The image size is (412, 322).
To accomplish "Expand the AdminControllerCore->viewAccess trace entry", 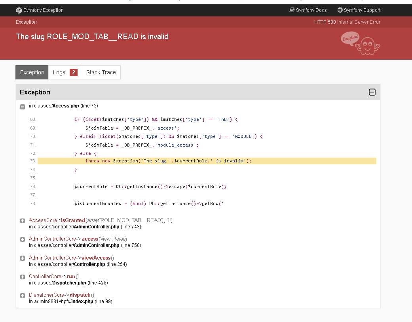I will coord(23,258).
